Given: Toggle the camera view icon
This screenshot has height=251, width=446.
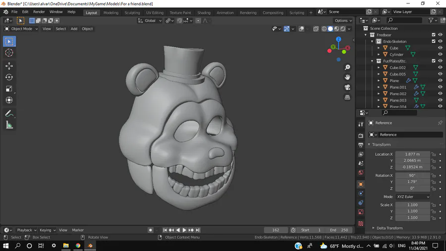Looking at the screenshot, I should point(347,87).
